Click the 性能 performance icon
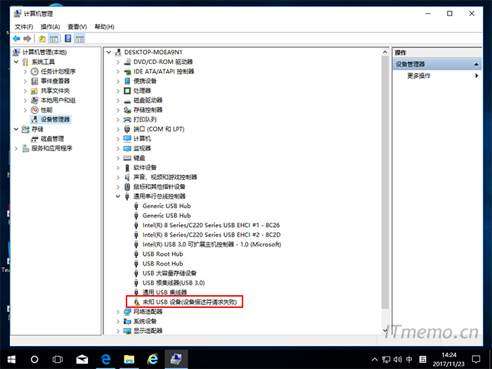This screenshot has width=492, height=369. pyautogui.click(x=34, y=110)
